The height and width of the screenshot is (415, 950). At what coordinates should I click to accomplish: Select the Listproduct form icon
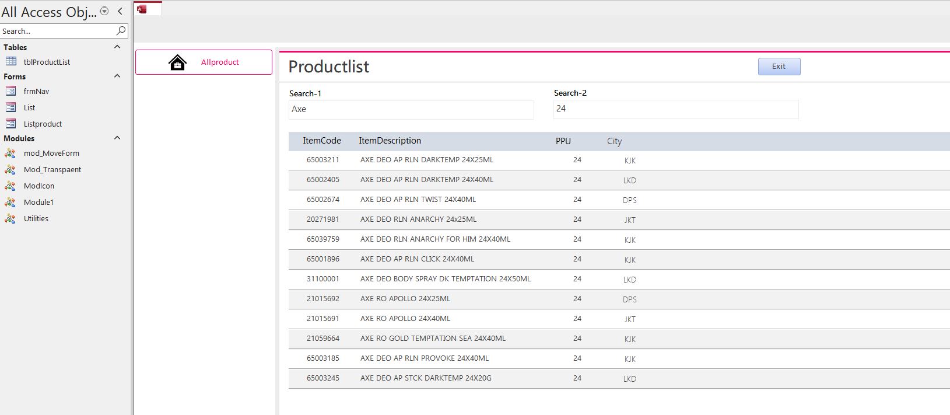tap(10, 124)
